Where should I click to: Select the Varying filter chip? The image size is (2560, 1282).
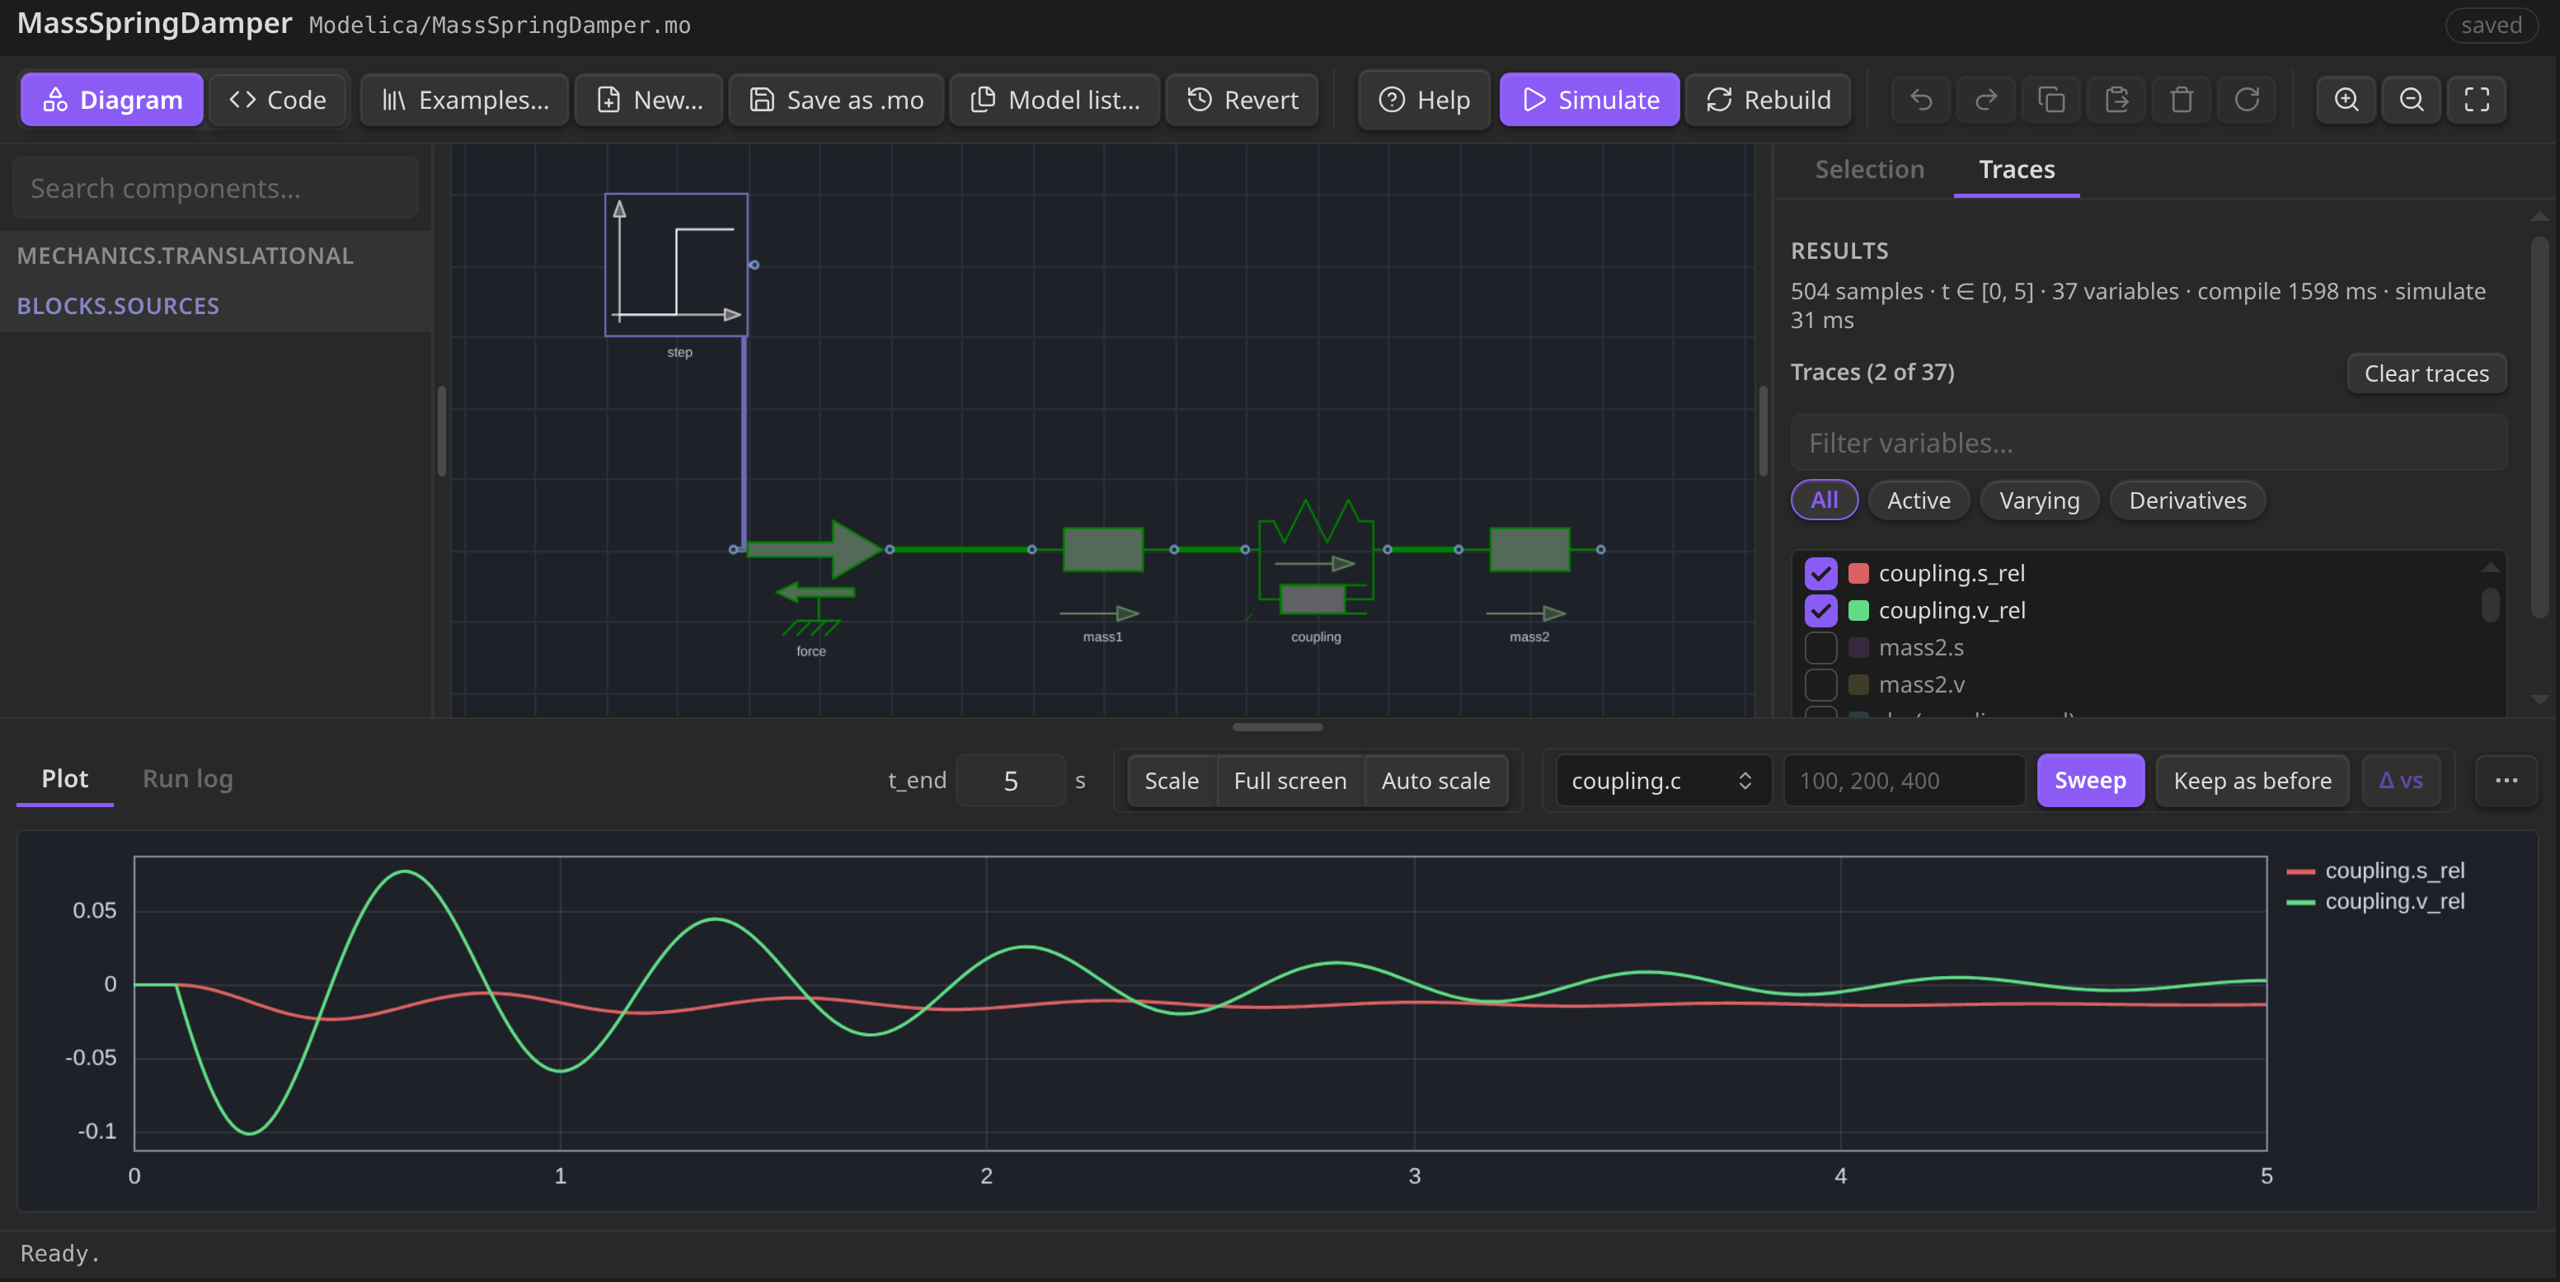2039,500
